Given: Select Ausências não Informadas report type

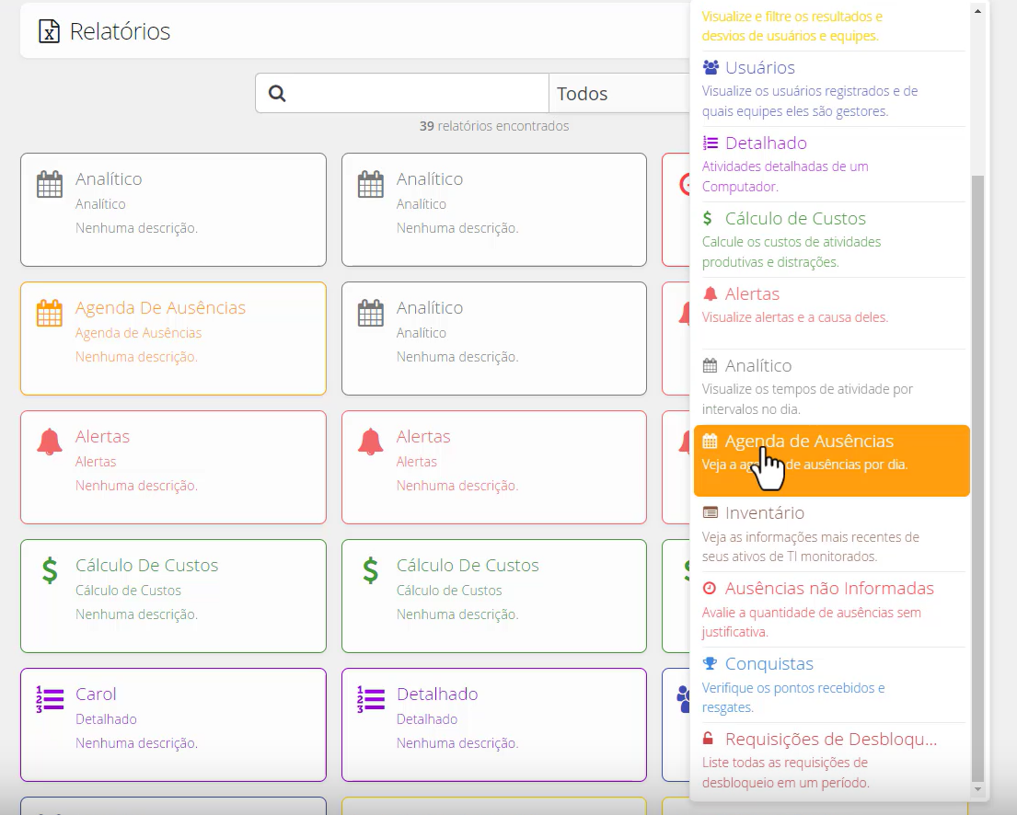Looking at the screenshot, I should [831, 610].
